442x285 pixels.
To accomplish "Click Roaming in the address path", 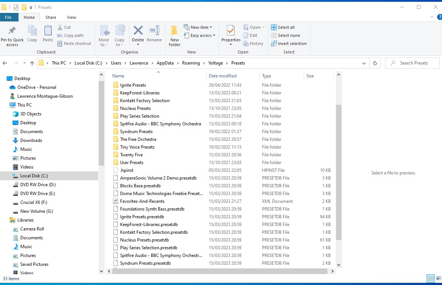I will [191, 63].
